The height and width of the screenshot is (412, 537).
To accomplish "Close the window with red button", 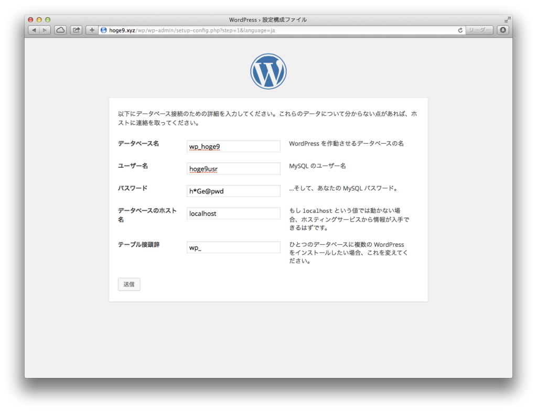I will pos(30,20).
